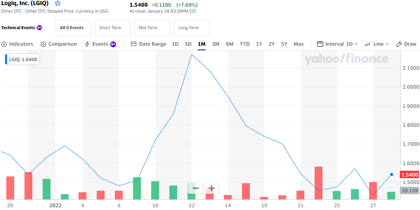This screenshot has height=210, width=420.
Task: Switch the range to 6M
Action: click(230, 44)
